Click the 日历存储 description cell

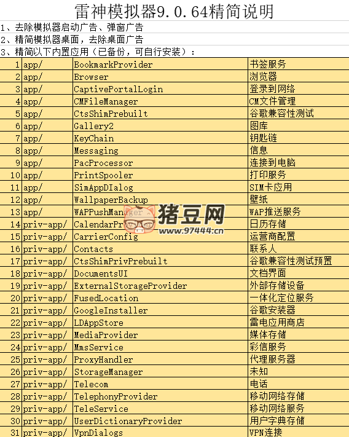pyautogui.click(x=299, y=224)
